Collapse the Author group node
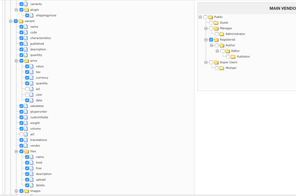This screenshot has width=296, height=196. pos(211,45)
